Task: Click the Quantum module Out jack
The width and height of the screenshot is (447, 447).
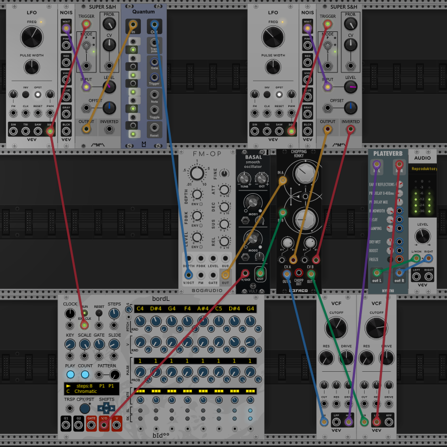Action: [x=154, y=25]
